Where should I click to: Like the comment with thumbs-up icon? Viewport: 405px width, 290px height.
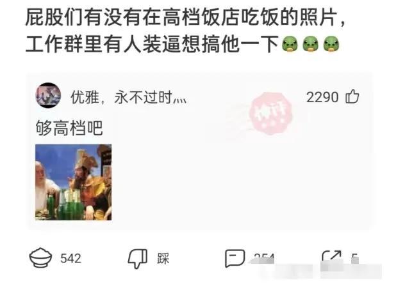tap(352, 96)
